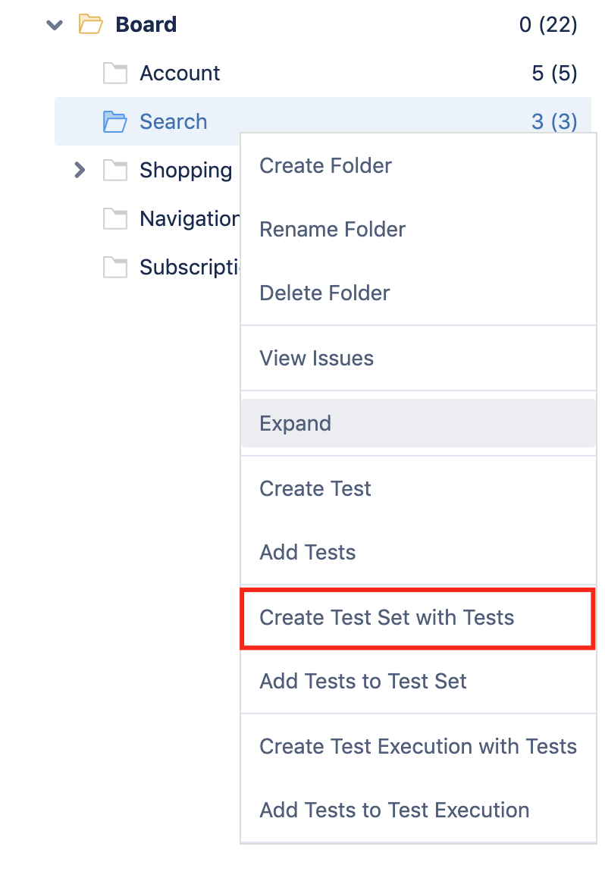
Task: Click the Account folder icon
Action: click(115, 73)
